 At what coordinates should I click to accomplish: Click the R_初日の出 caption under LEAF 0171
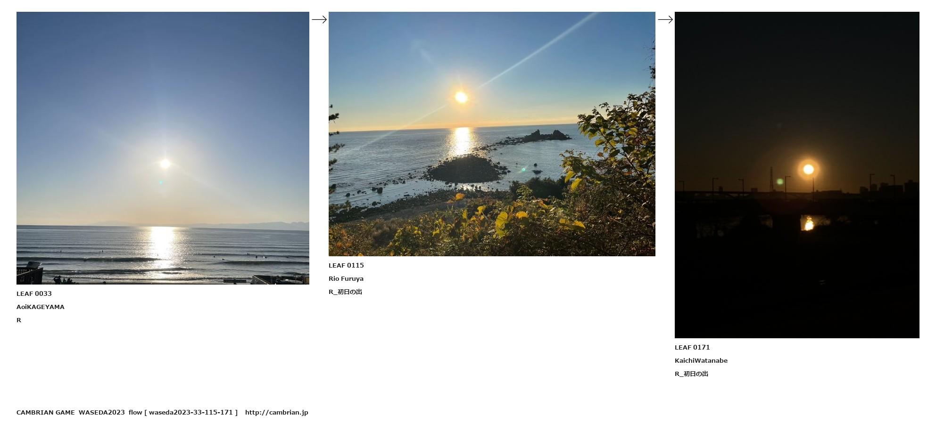[691, 374]
